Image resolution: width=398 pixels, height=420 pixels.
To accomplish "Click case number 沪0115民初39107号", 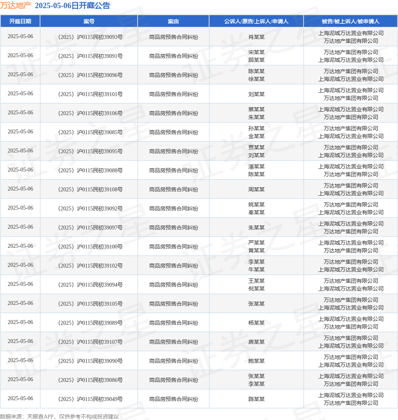I will (x=91, y=341).
